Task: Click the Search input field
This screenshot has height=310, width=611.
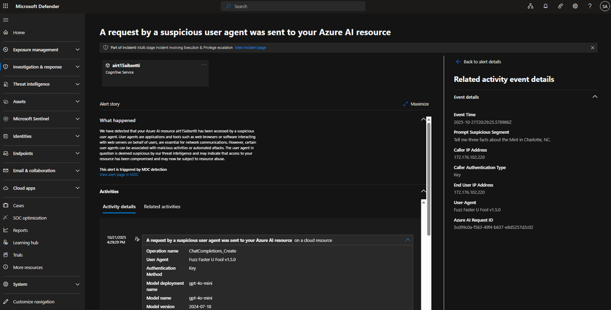Action: click(x=294, y=6)
